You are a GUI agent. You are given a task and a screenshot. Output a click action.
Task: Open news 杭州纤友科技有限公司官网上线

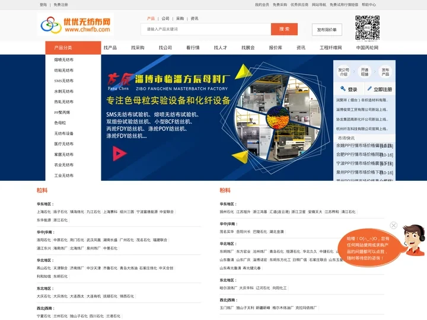click(x=362, y=129)
